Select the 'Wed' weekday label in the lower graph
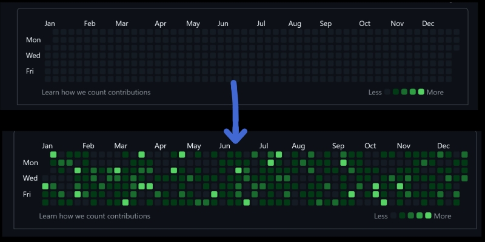Image resolution: width=485 pixels, height=242 pixels. [30, 178]
